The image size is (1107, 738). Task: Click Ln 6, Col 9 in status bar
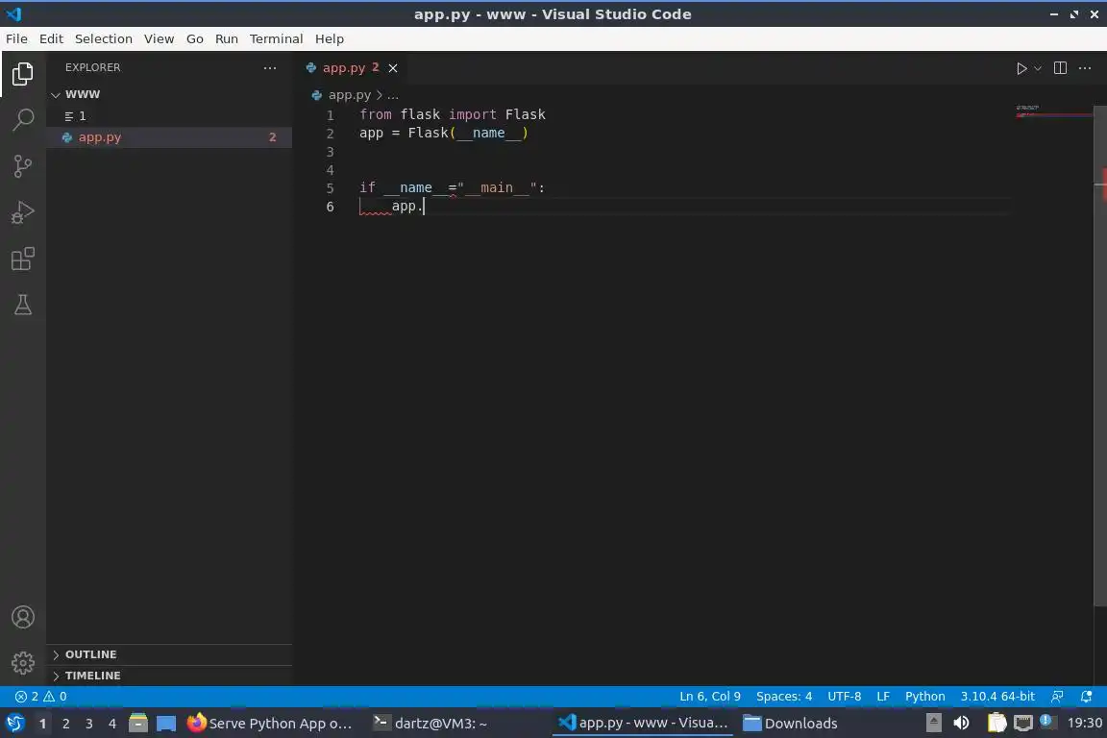(709, 697)
